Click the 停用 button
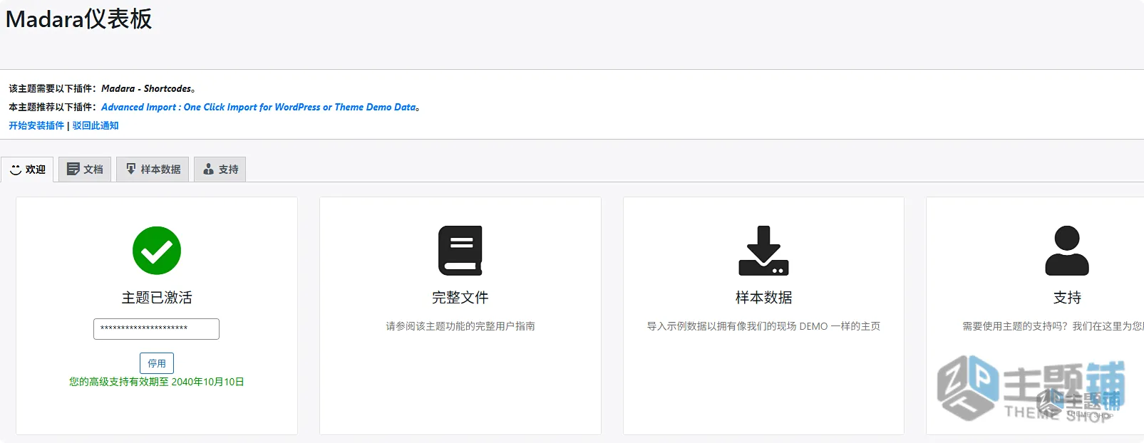1144x443 pixels. 157,363
